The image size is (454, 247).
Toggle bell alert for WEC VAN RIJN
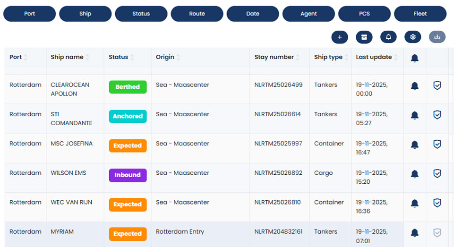pos(415,203)
